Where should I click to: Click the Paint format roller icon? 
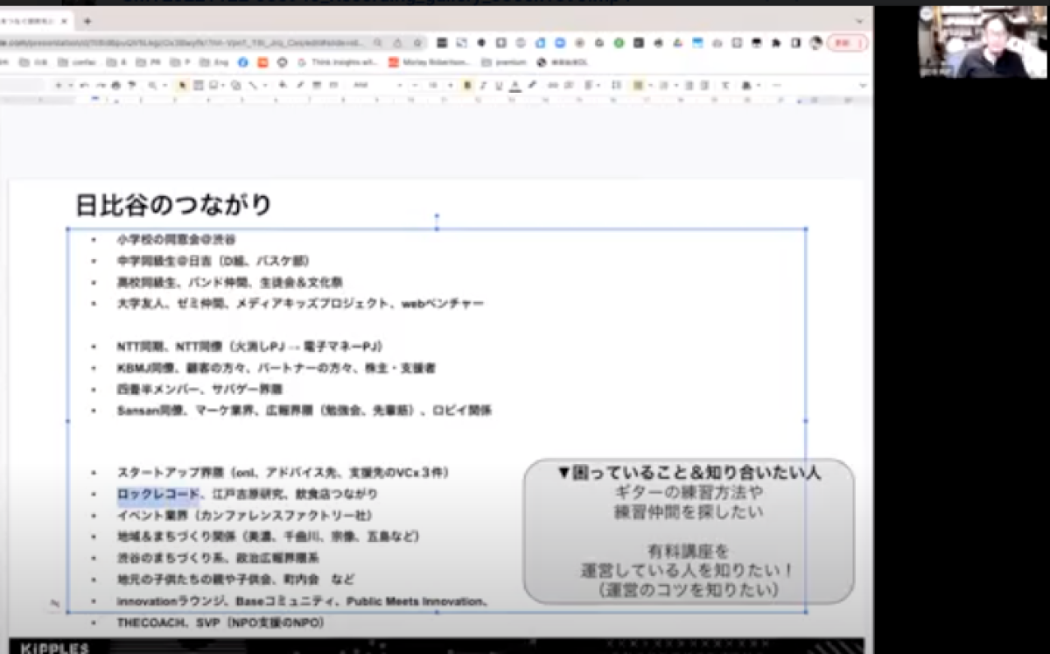(131, 85)
